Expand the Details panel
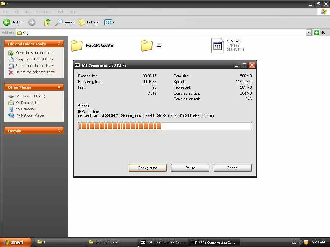Image resolution: width=330 pixels, height=247 pixels. 59,131
